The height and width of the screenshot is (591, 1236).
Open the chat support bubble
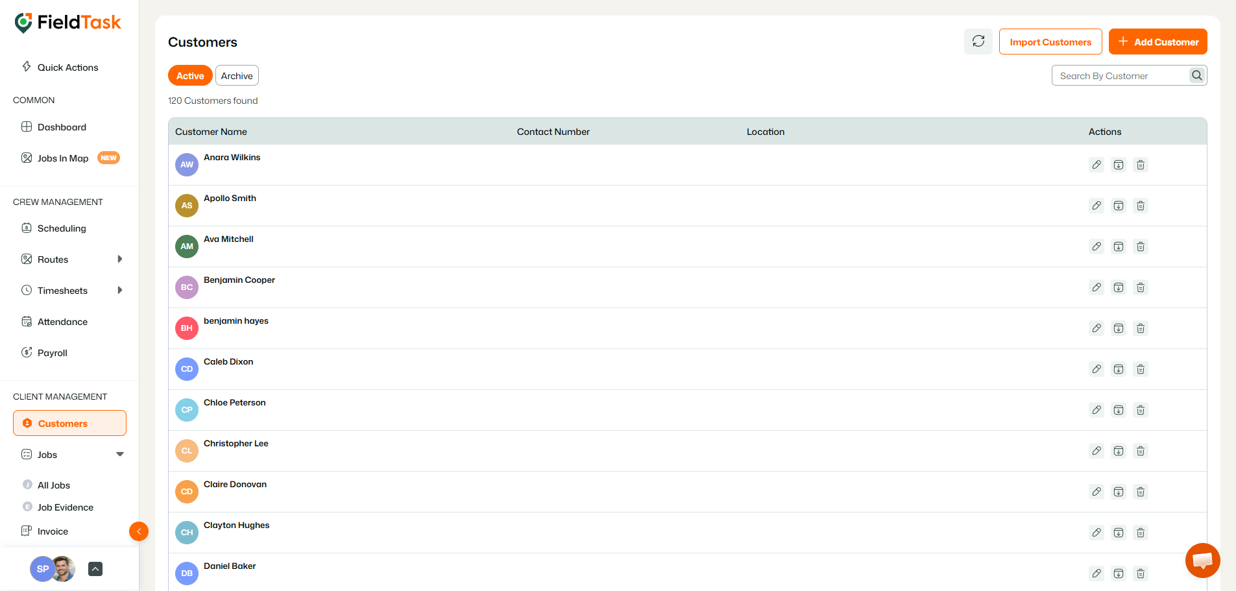click(1202, 561)
